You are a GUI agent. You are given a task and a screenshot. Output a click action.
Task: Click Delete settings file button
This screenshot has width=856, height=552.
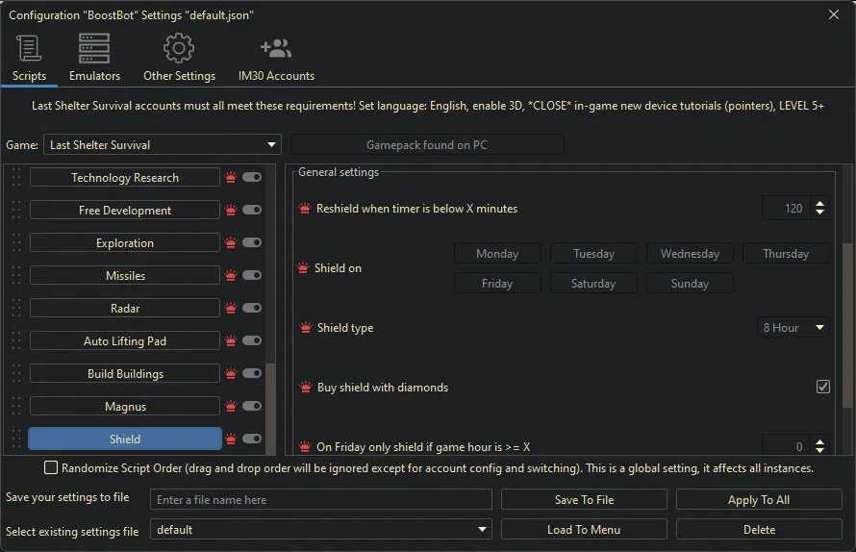[x=759, y=530]
